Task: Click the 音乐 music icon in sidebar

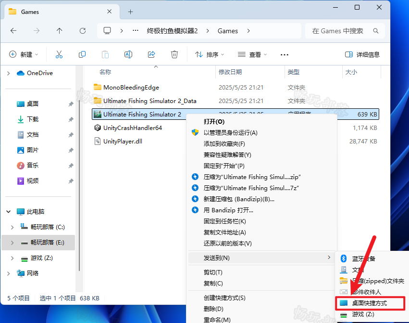Action: [21, 166]
